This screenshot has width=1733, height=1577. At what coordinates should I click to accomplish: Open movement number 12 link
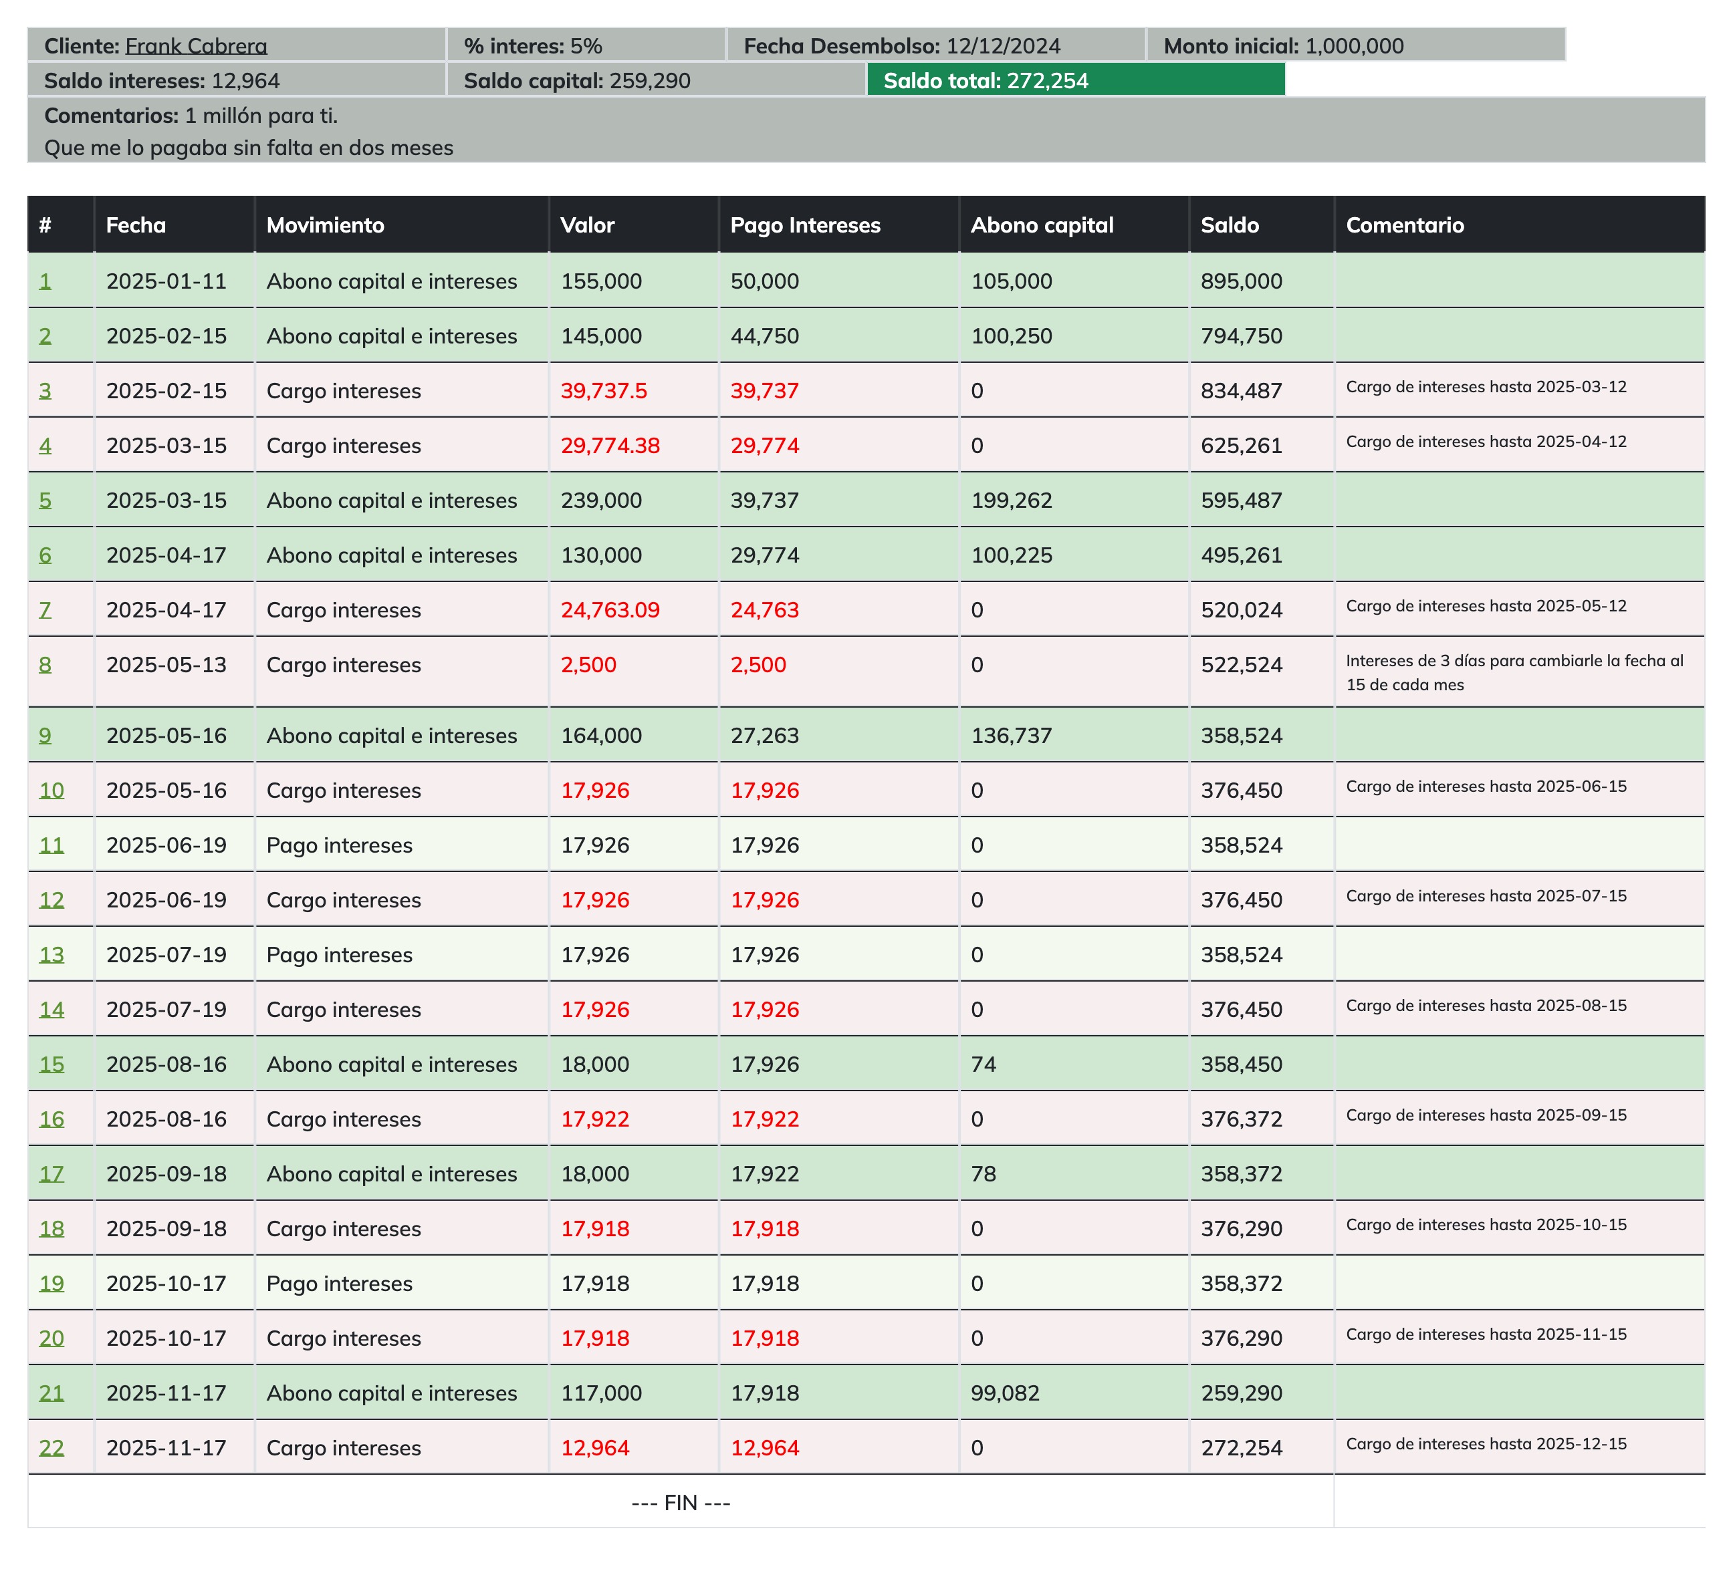(51, 900)
